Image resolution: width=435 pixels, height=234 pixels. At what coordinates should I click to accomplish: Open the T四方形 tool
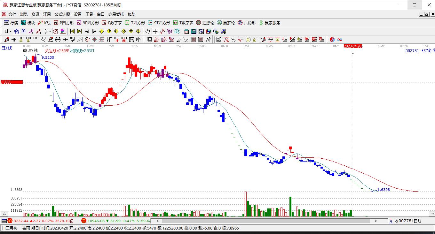tap(135, 23)
